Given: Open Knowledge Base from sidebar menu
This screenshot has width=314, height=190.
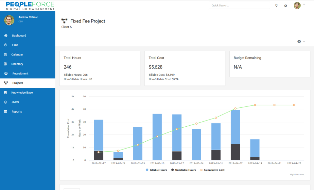Looking at the screenshot, I should [22, 93].
